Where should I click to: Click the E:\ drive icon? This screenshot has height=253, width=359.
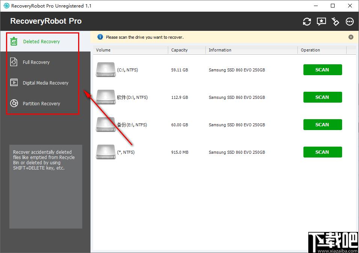pyautogui.click(x=106, y=124)
